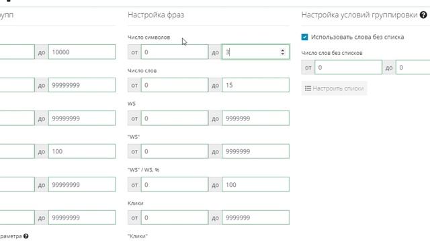Click Число слов без списков 'от' input
The width and height of the screenshot is (430, 241).
click(x=348, y=67)
